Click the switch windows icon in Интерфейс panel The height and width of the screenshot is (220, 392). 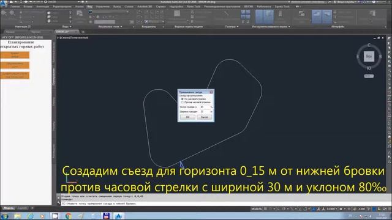tap(301, 13)
